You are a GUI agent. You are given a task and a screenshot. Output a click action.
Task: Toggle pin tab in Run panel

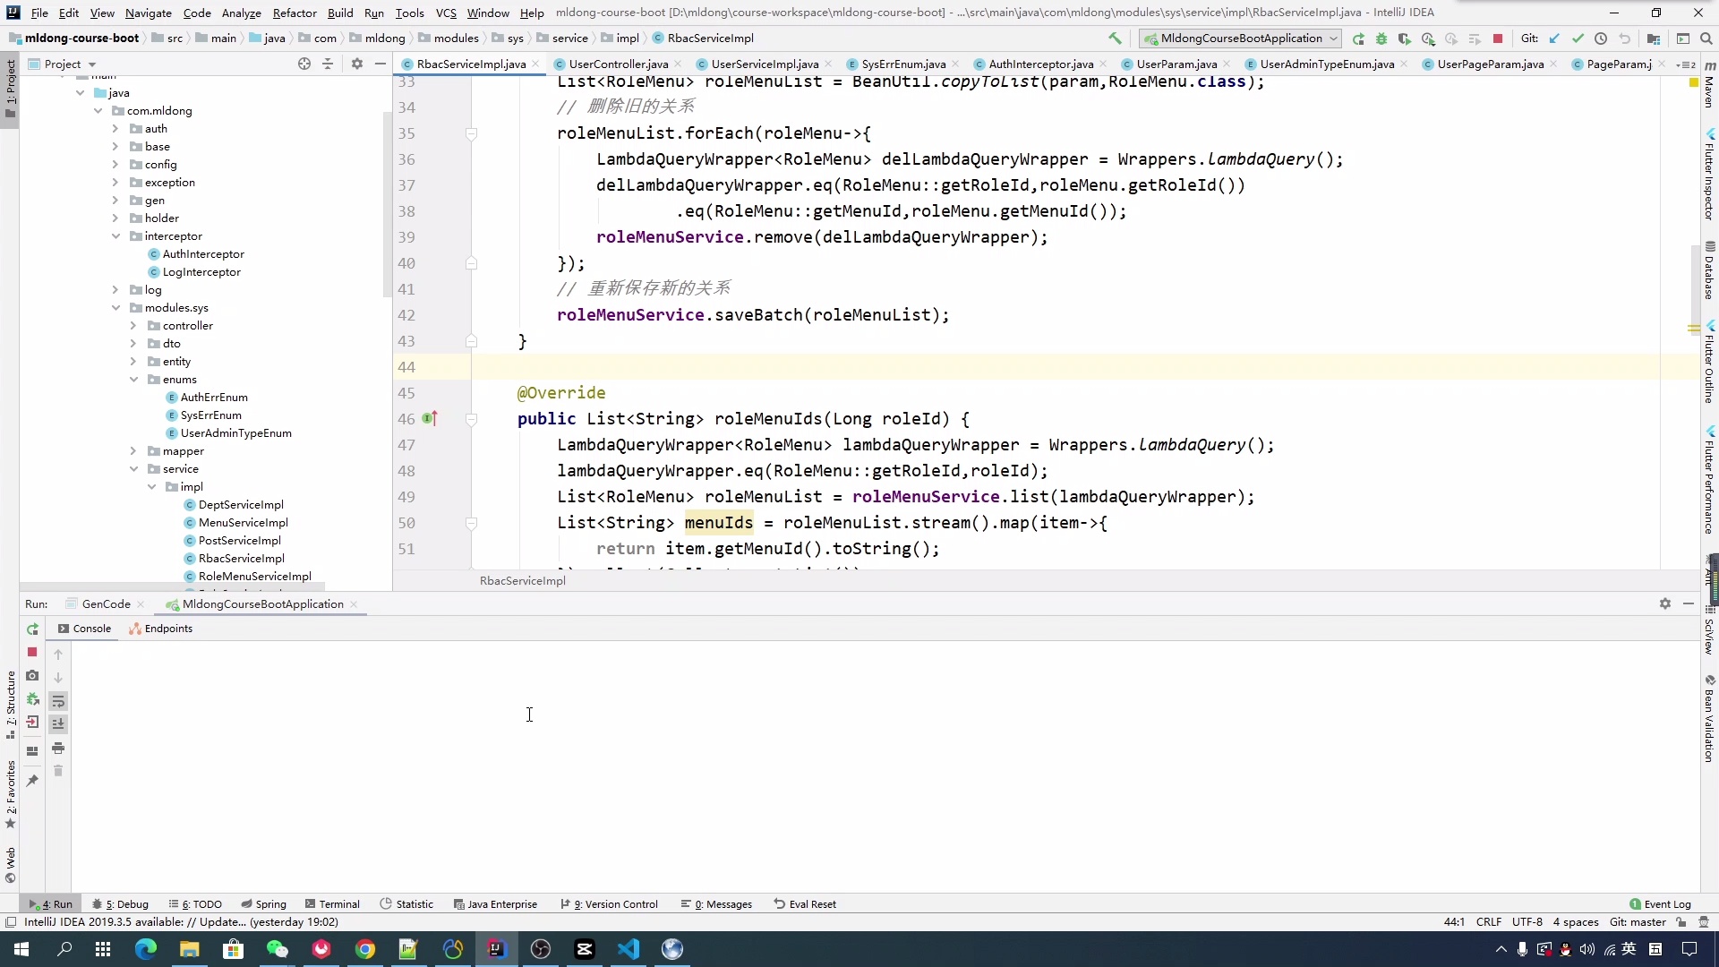(x=32, y=781)
